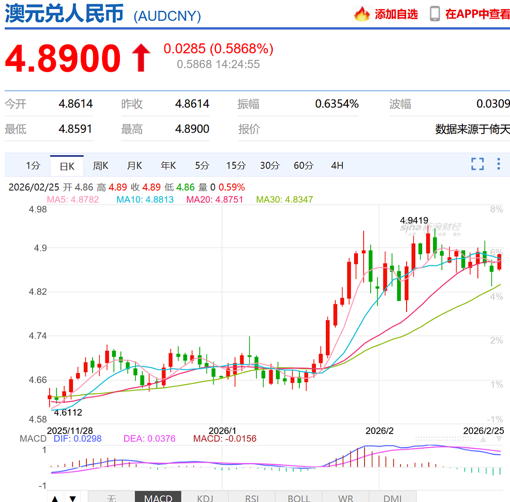This screenshot has height=502, width=510.
Task: Switch to the 周K chart tab
Action: pos(101,166)
